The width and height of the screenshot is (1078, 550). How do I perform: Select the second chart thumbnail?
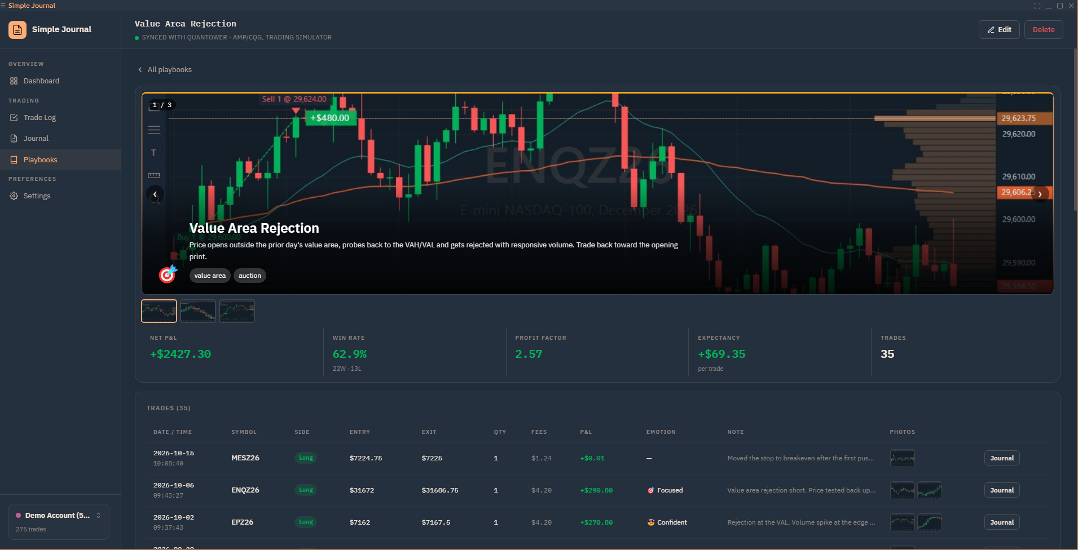point(198,311)
